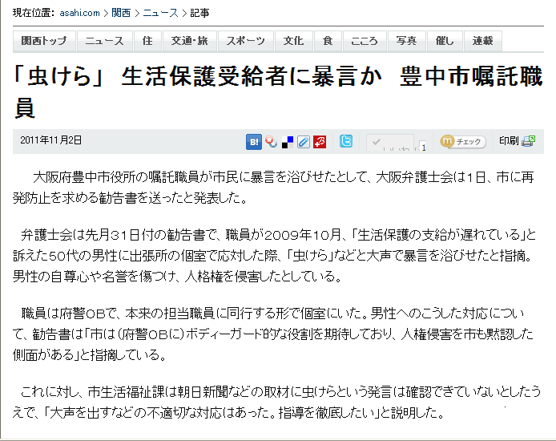Viewport: 556px width, 441px height.
Task: Select the 催し tab
Action: pyautogui.click(x=445, y=41)
